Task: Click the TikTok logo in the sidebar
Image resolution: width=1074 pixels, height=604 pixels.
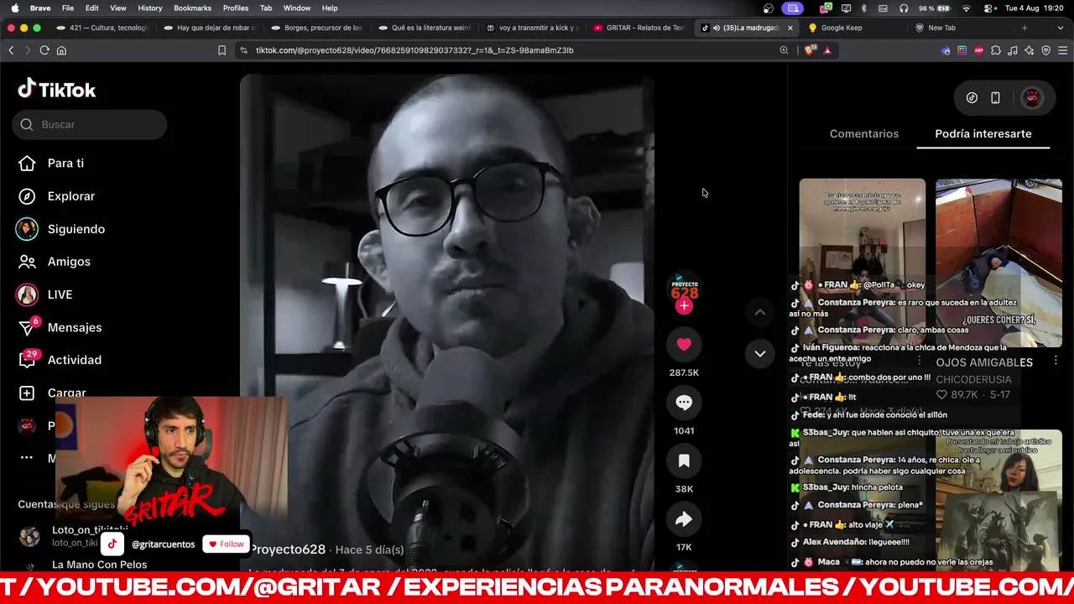Action: (x=57, y=89)
